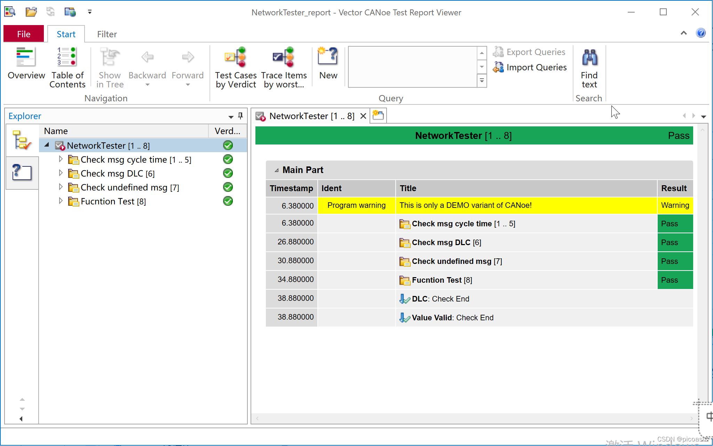Close the NetworkTester report tab

point(363,116)
